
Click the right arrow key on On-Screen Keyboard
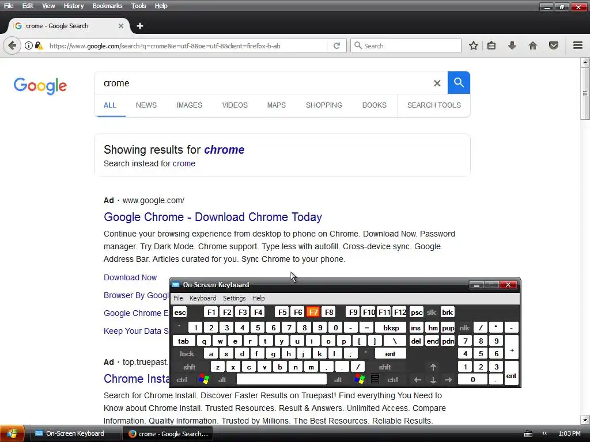tap(448, 380)
